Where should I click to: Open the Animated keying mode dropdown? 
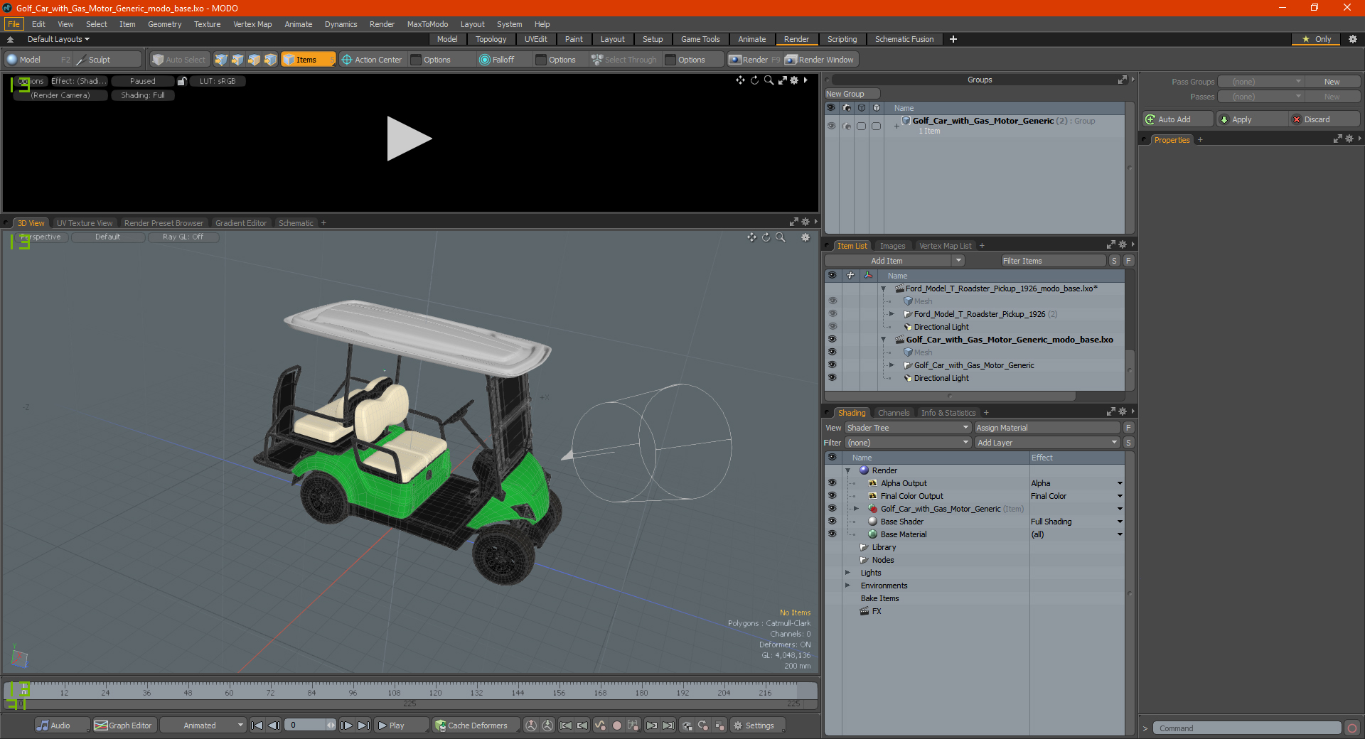click(203, 725)
